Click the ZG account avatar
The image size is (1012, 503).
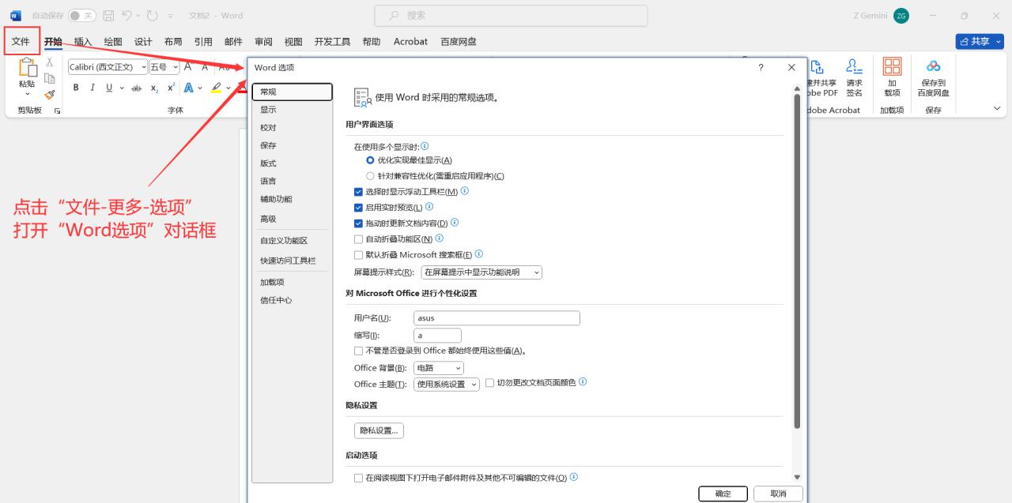[x=901, y=16]
